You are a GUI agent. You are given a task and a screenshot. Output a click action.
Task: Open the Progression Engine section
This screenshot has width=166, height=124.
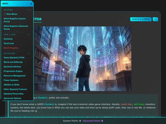[13, 71]
